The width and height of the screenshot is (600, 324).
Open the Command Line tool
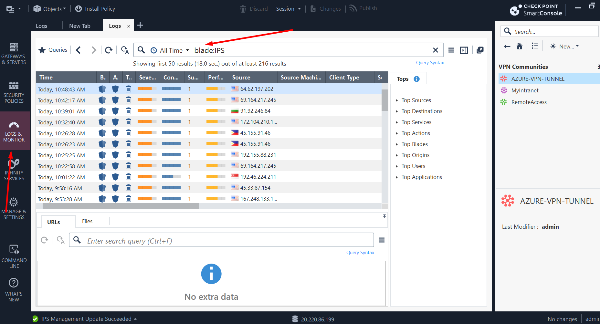pos(14,256)
